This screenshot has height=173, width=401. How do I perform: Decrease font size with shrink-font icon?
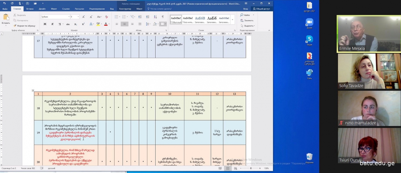pyautogui.click(x=91, y=17)
